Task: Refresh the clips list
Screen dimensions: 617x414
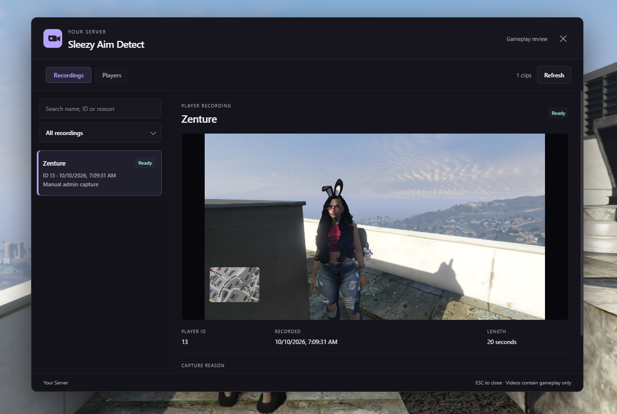Action: point(554,75)
